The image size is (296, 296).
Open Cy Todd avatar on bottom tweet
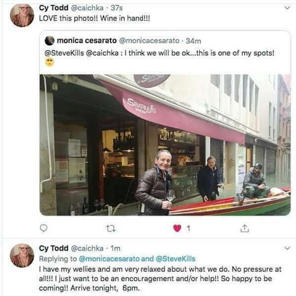(x=22, y=256)
